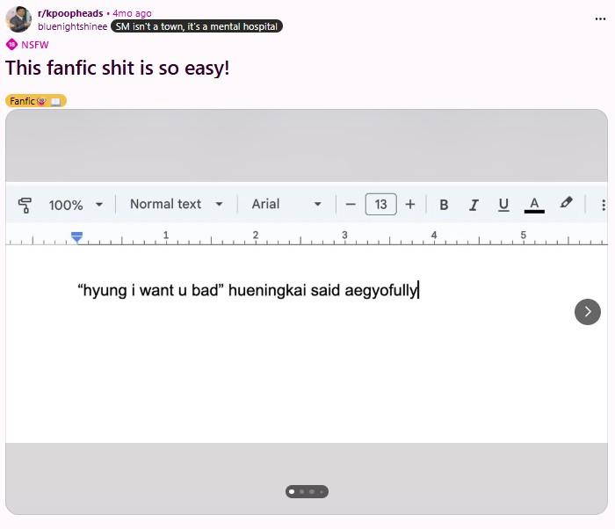Click the user flair about SM mental hospital
The height and width of the screenshot is (529, 615).
197,26
